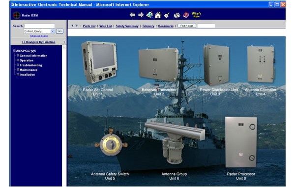The image size is (295, 187).
Task: Collapse the AN/SPS-67(V)5 root node
Action: [14, 51]
